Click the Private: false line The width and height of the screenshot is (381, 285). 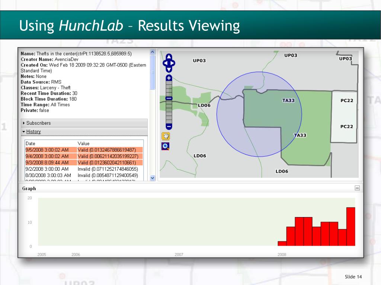35,110
